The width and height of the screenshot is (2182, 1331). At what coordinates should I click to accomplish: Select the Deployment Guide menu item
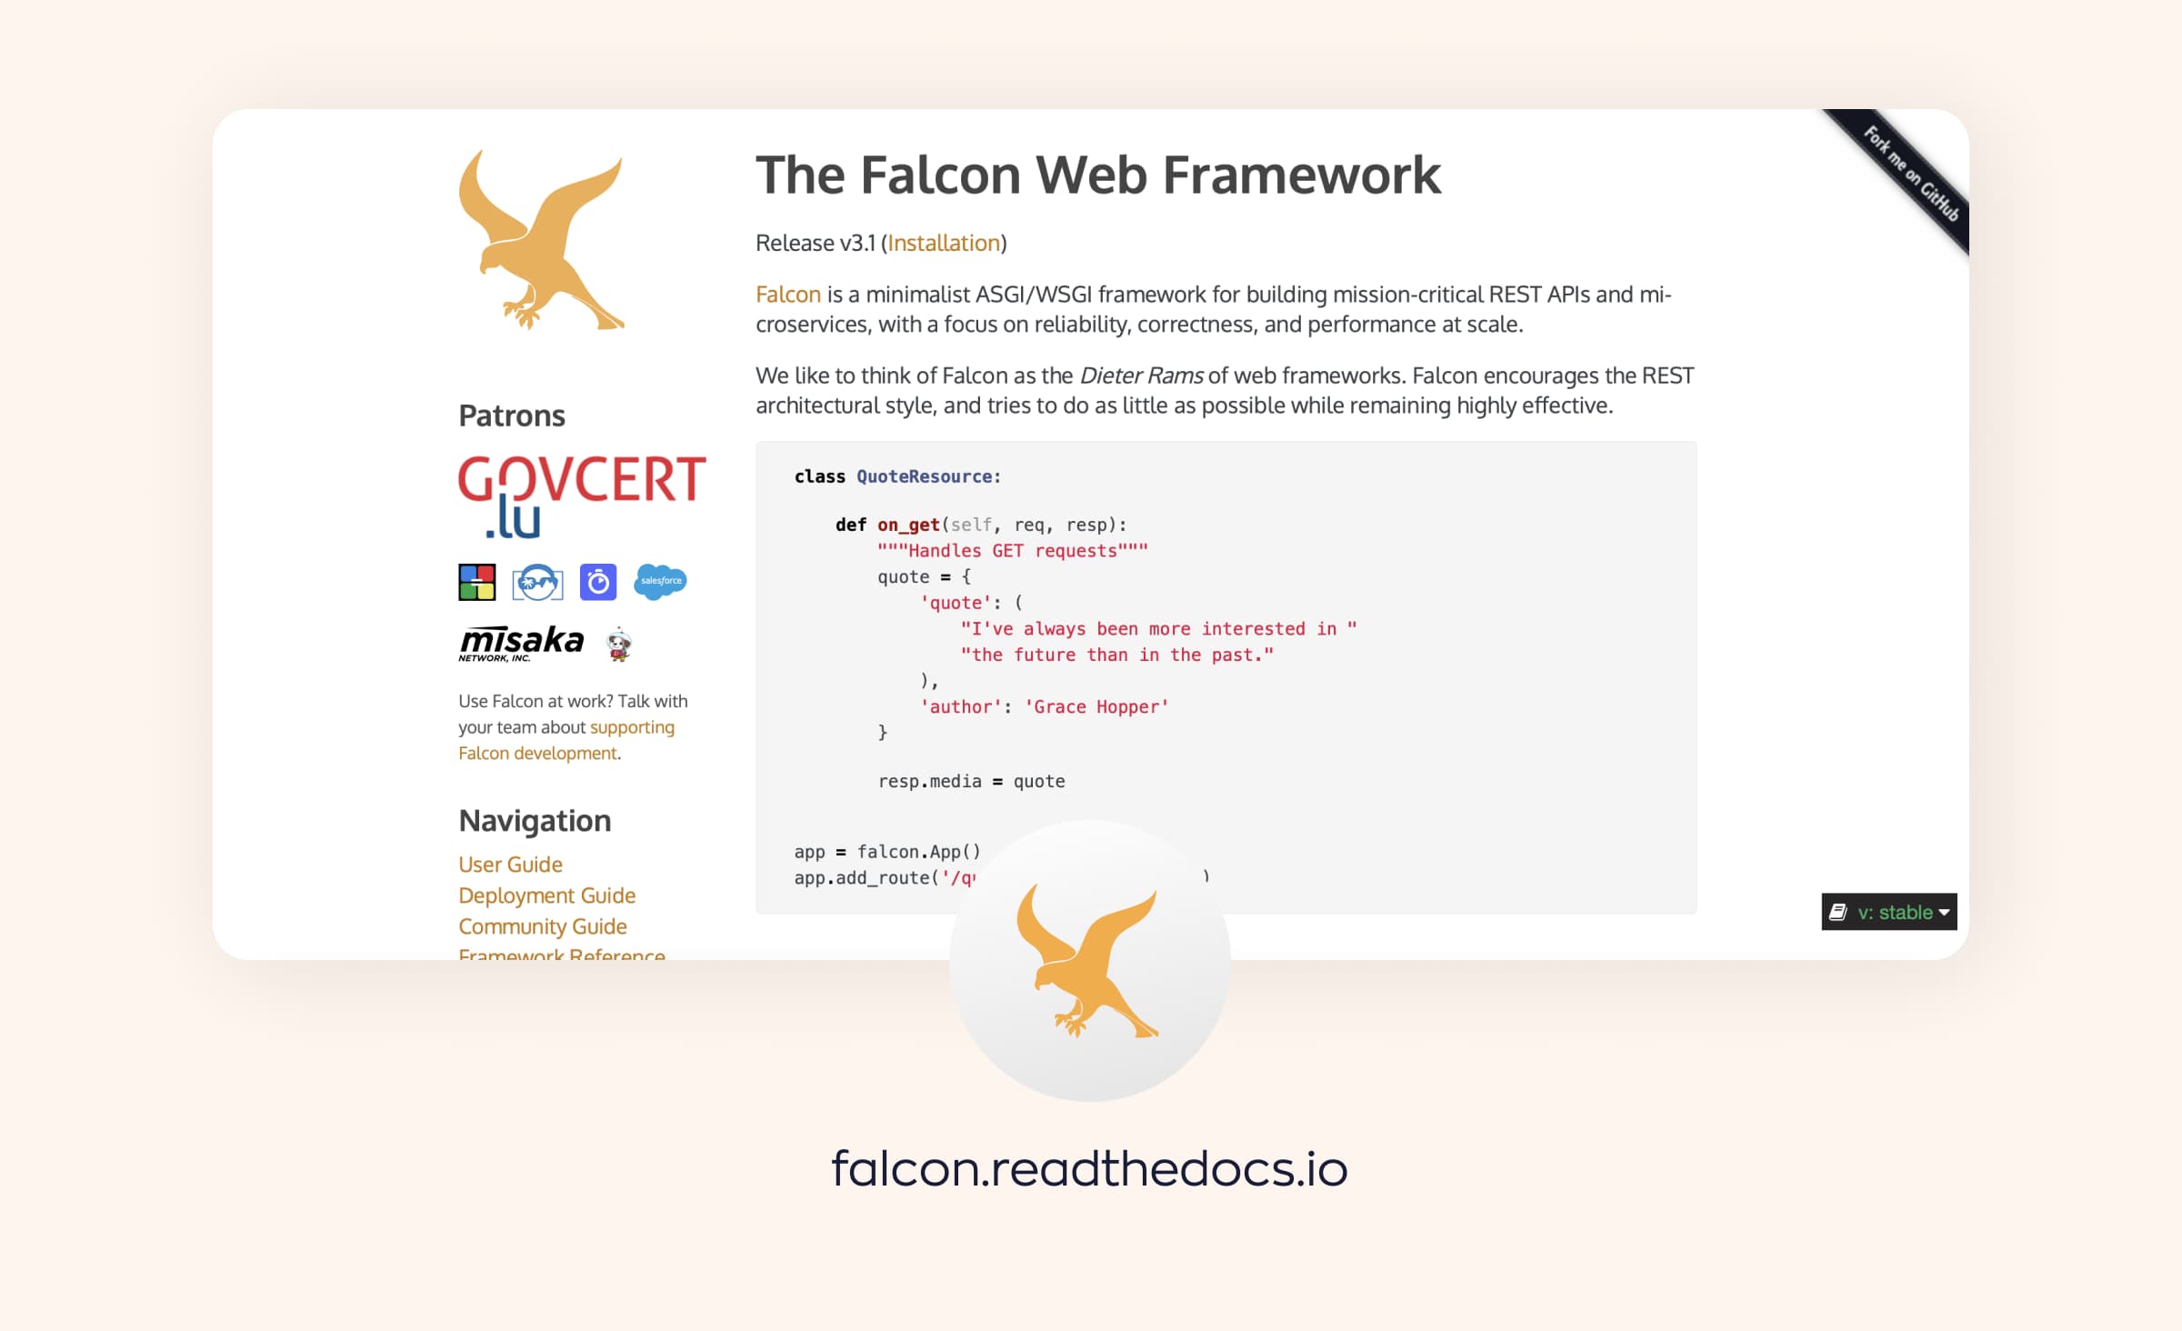tap(545, 895)
